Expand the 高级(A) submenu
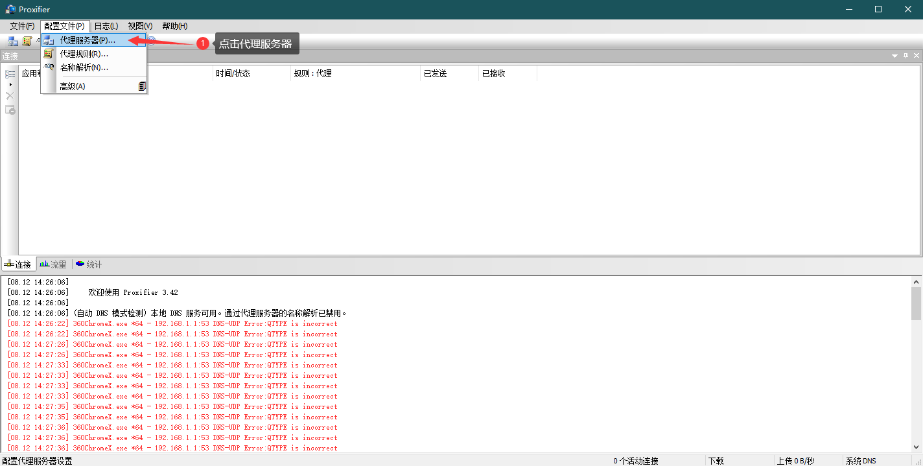Viewport: 923px width, 466px height. (x=94, y=86)
